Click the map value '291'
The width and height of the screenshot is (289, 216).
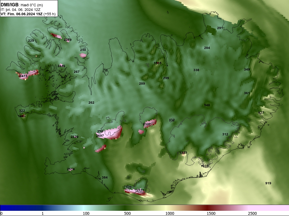pyautogui.click(x=220, y=28)
